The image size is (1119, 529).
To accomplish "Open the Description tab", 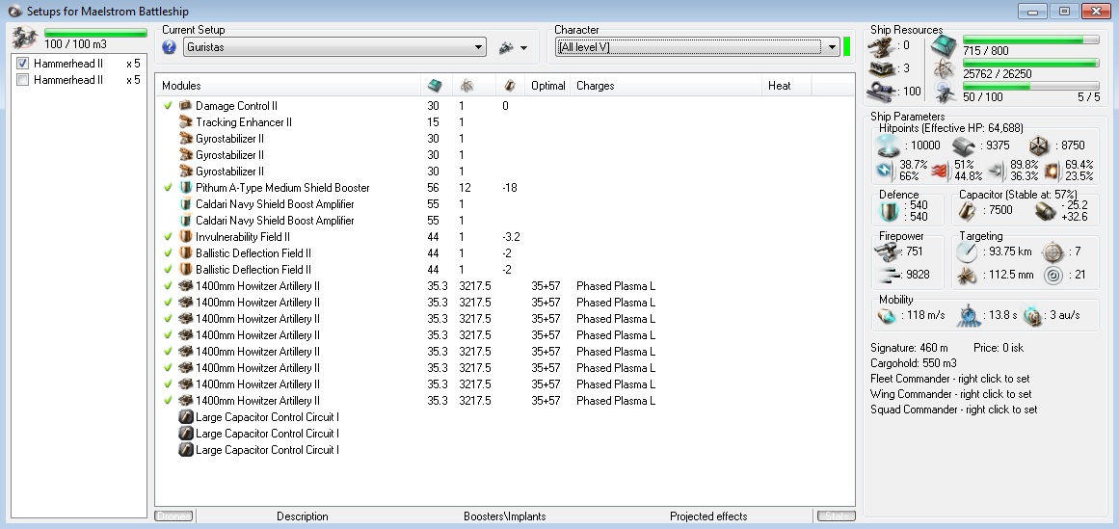I will pyautogui.click(x=303, y=516).
